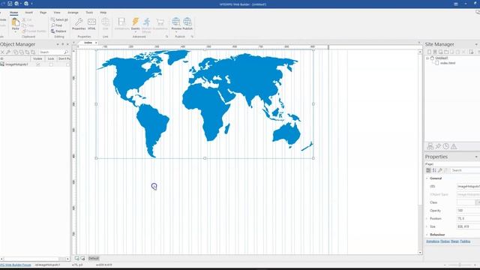The height and width of the screenshot is (270, 480).
Task: Switch Properties panel to categorized view icon
Action: 428,170
